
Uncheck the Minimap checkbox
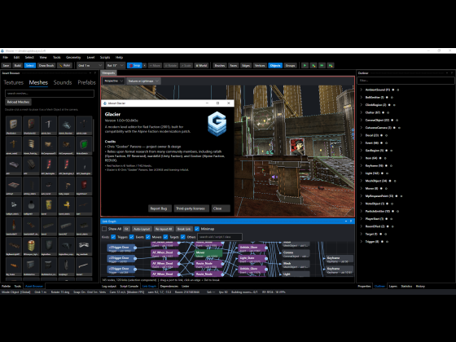(x=197, y=229)
